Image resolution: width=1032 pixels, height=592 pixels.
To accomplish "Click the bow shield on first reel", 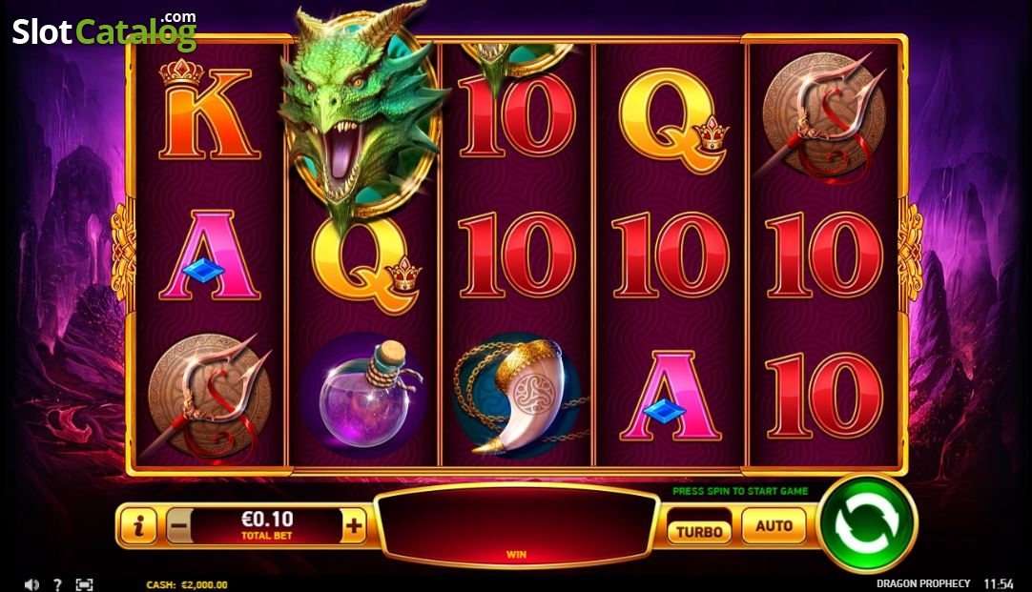I will (x=209, y=396).
